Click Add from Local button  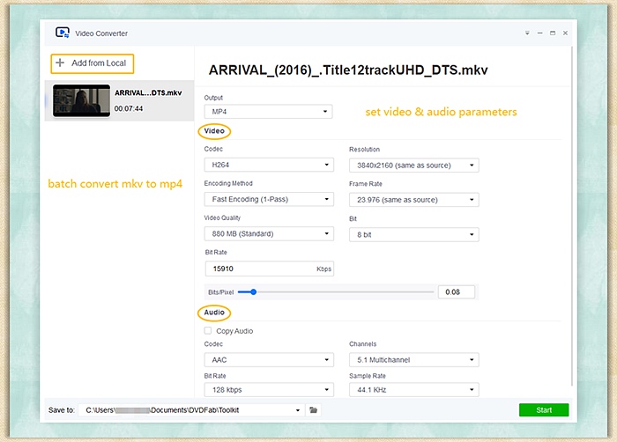[92, 63]
